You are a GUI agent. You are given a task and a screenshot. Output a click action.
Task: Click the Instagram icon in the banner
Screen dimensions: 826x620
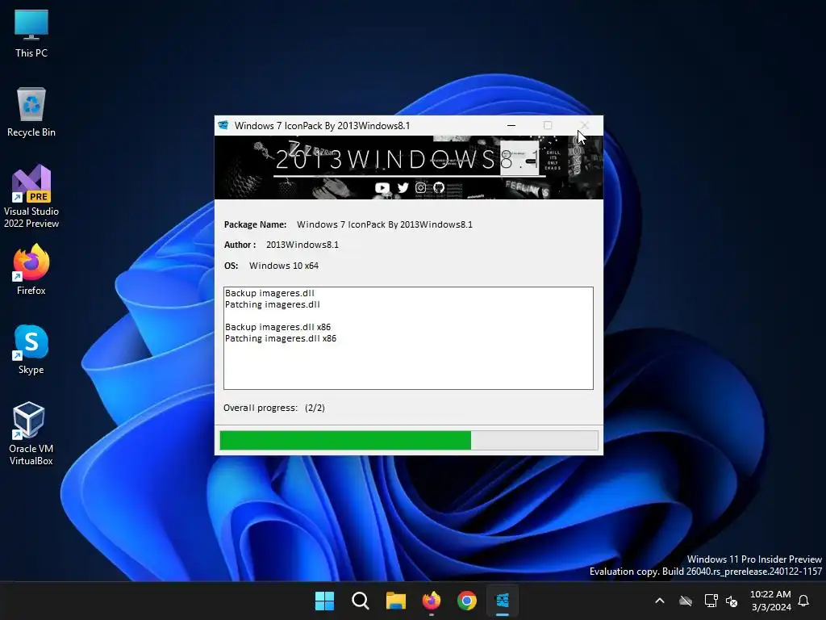pyautogui.click(x=420, y=187)
